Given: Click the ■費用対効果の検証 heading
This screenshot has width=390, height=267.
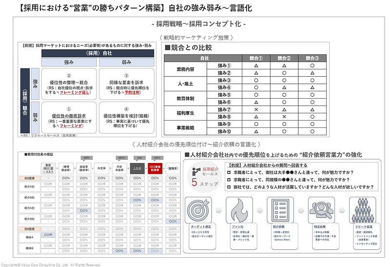Looking at the screenshot, I should click(39, 154).
